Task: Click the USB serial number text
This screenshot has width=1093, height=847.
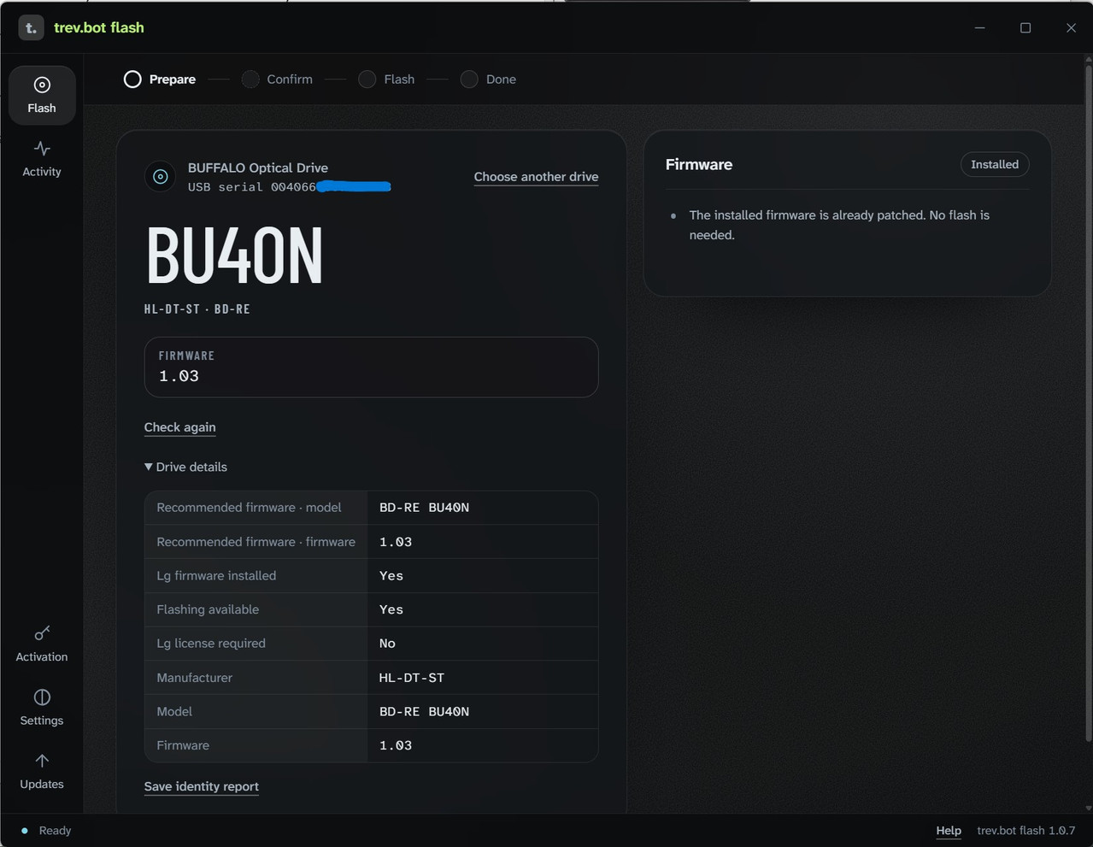Action: [x=290, y=187]
